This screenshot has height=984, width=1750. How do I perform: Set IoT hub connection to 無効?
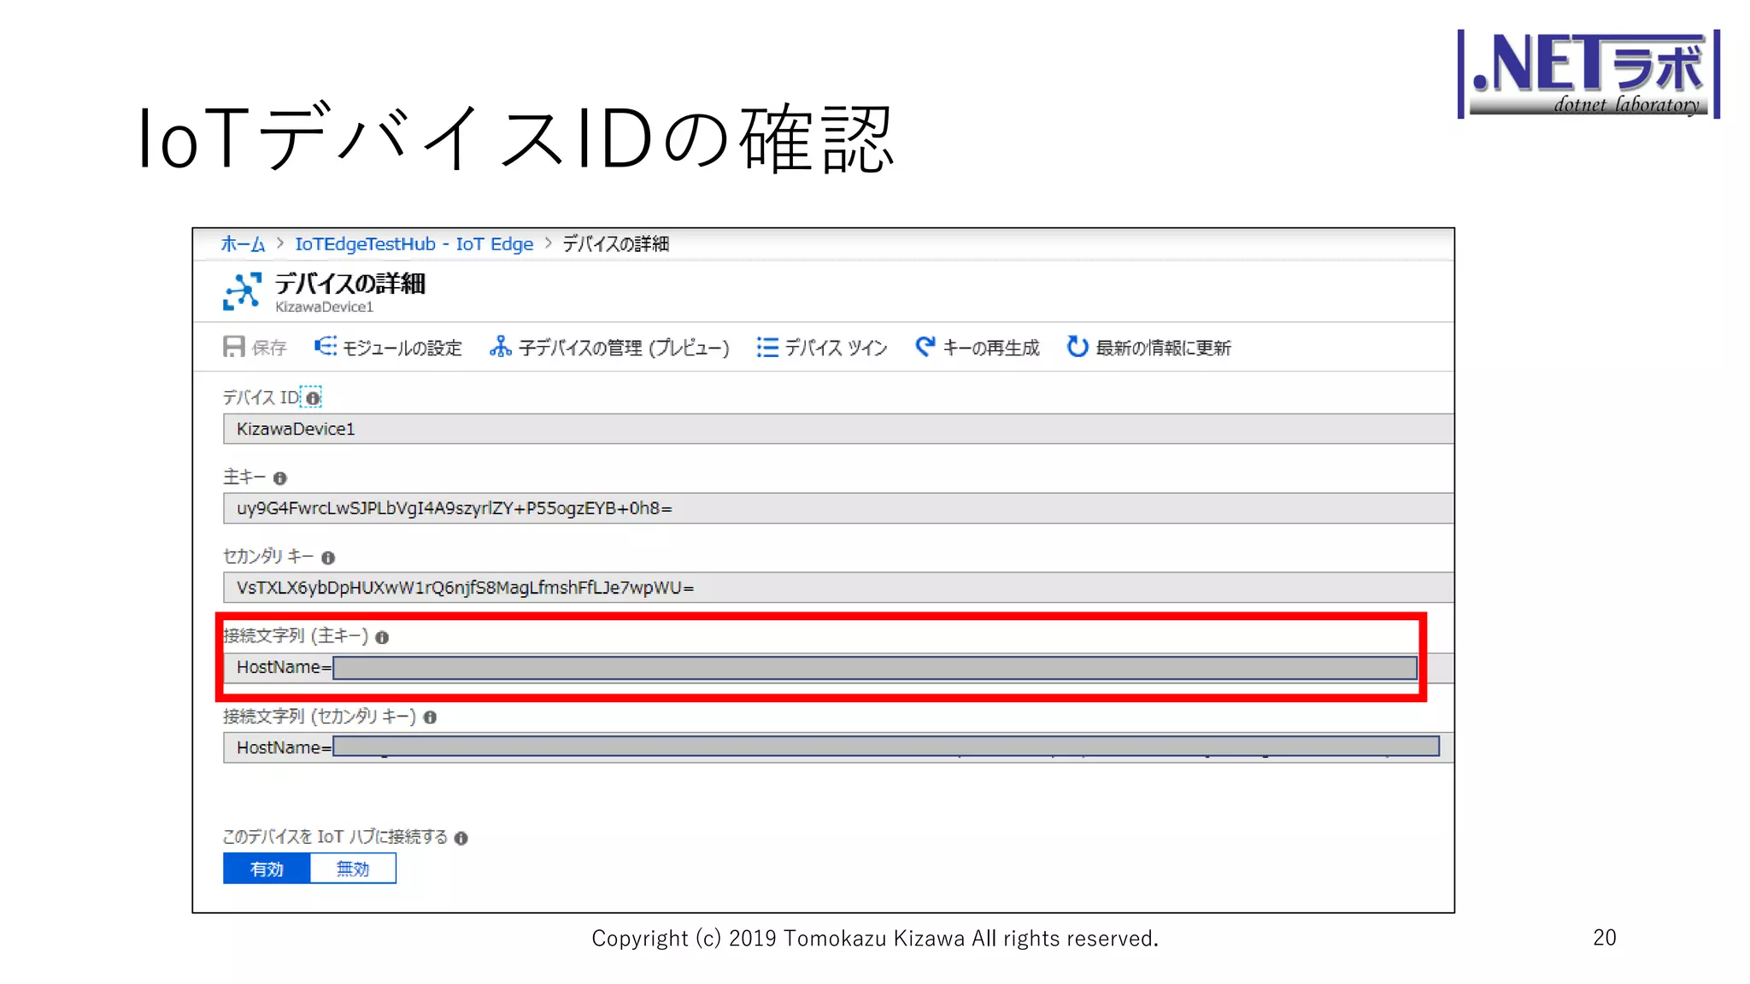click(x=353, y=869)
